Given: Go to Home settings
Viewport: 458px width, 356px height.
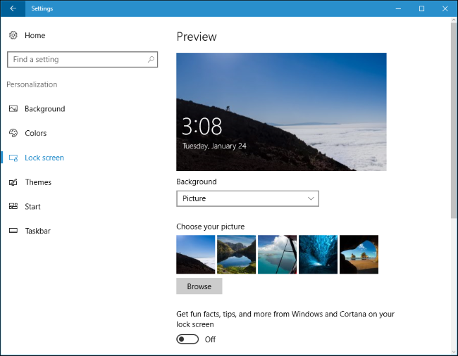Looking at the screenshot, I should (35, 35).
